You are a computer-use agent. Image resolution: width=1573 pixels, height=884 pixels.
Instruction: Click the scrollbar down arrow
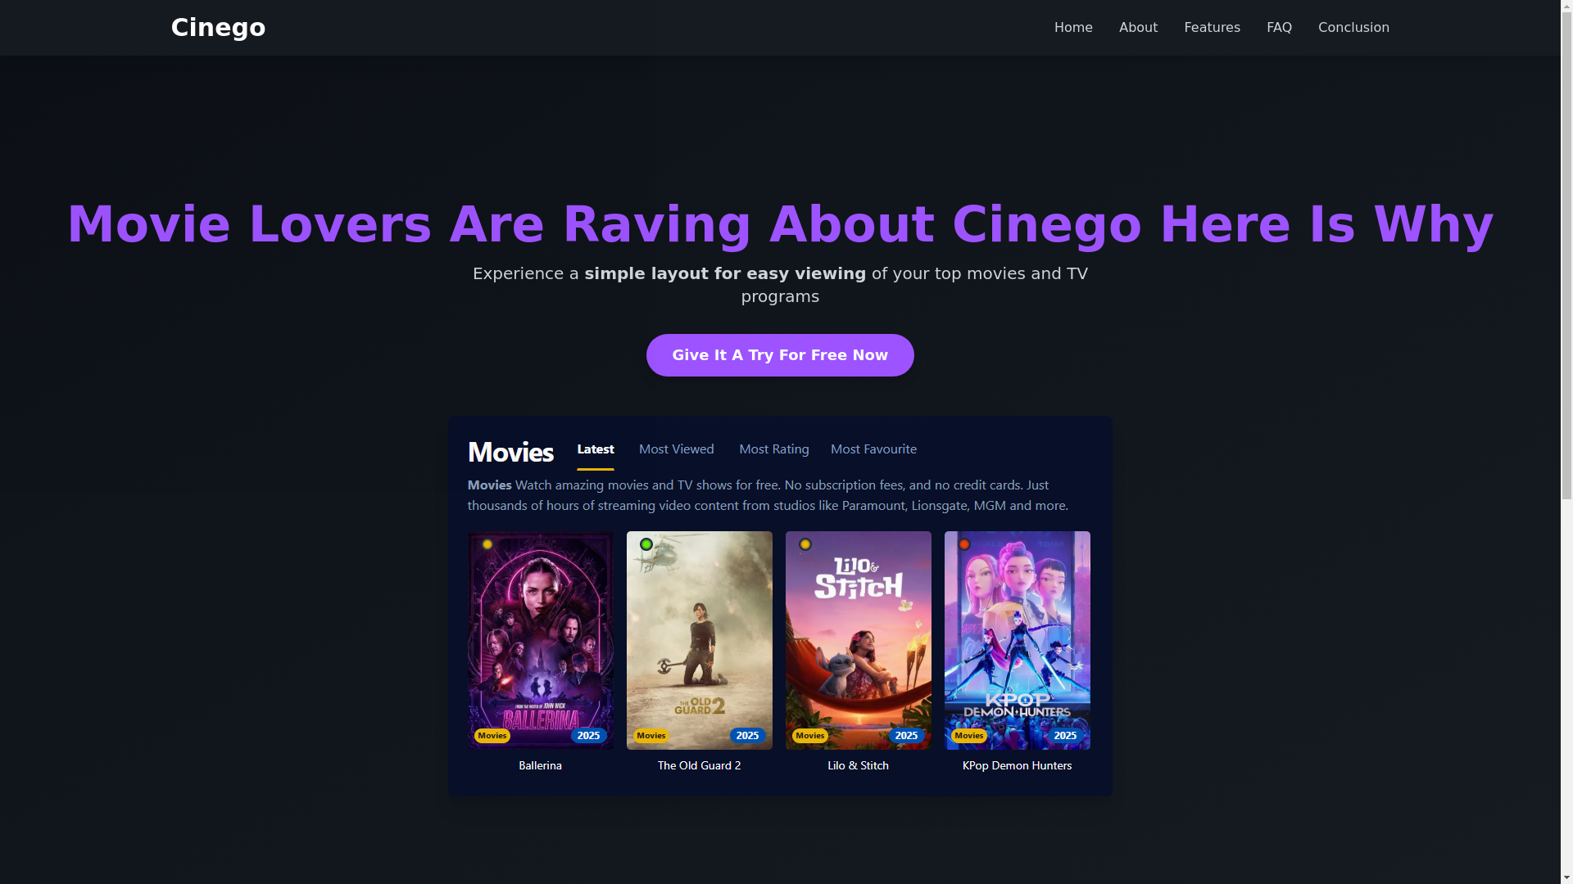tap(1566, 877)
